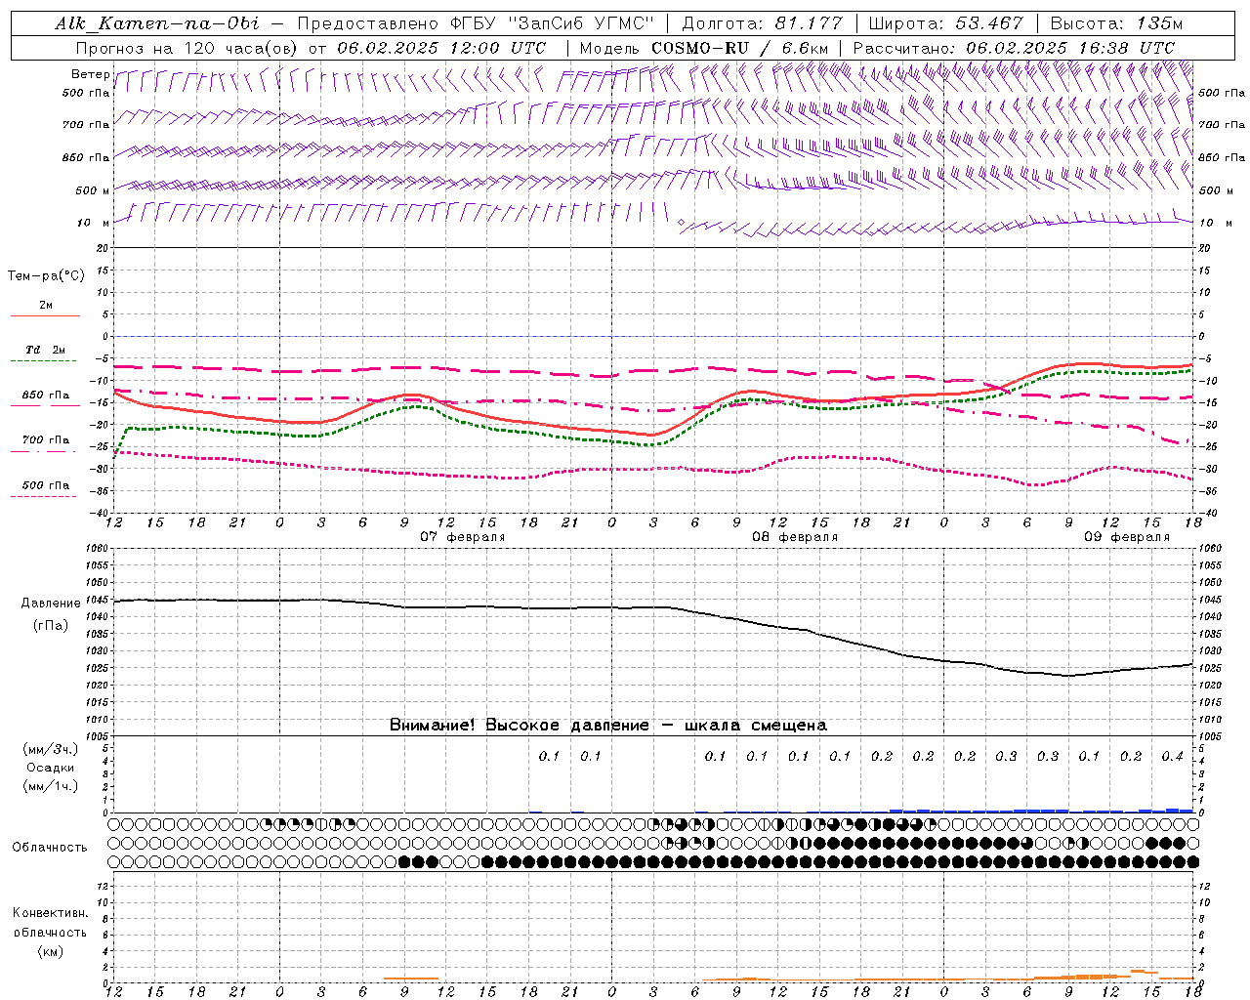Click the Облачность cloud cover label
The image size is (1250, 1000).
point(50,848)
